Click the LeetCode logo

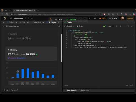[5, 18]
